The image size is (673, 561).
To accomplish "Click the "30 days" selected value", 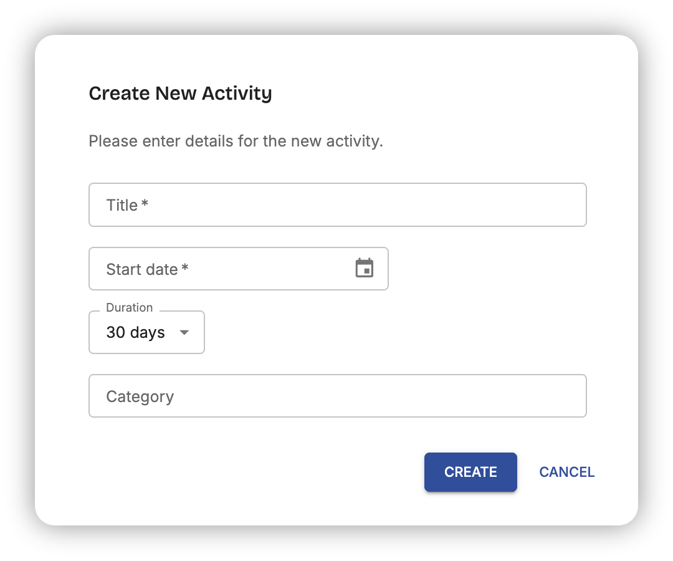I will [x=135, y=332].
